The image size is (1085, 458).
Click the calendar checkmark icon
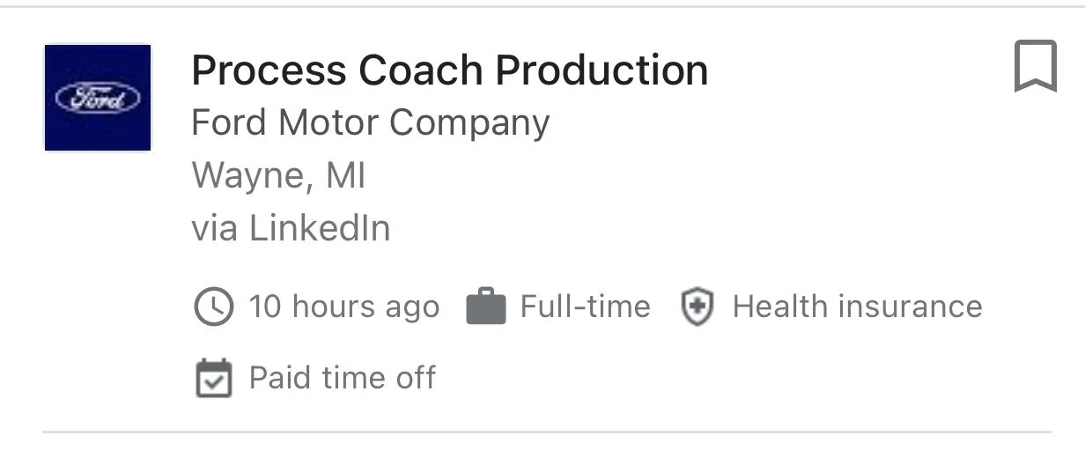212,378
